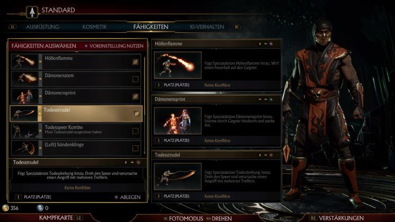Viewport: 395px width, 222px height.
Task: Uncheck the Höllenflamme ability checkbox
Action: (x=135, y=62)
